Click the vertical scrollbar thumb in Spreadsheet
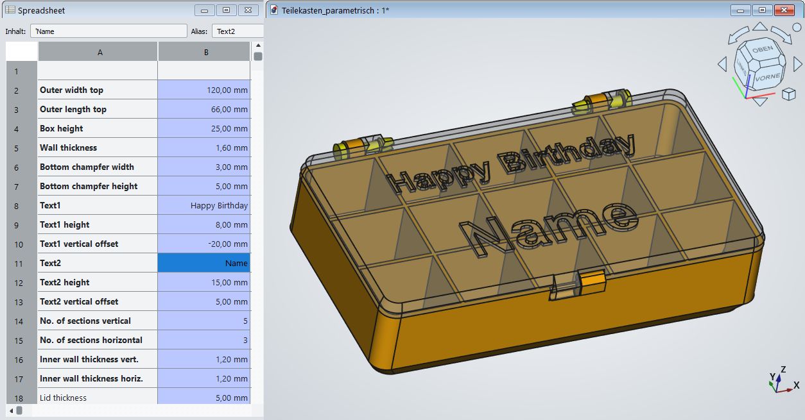The image size is (805, 420). (x=258, y=56)
